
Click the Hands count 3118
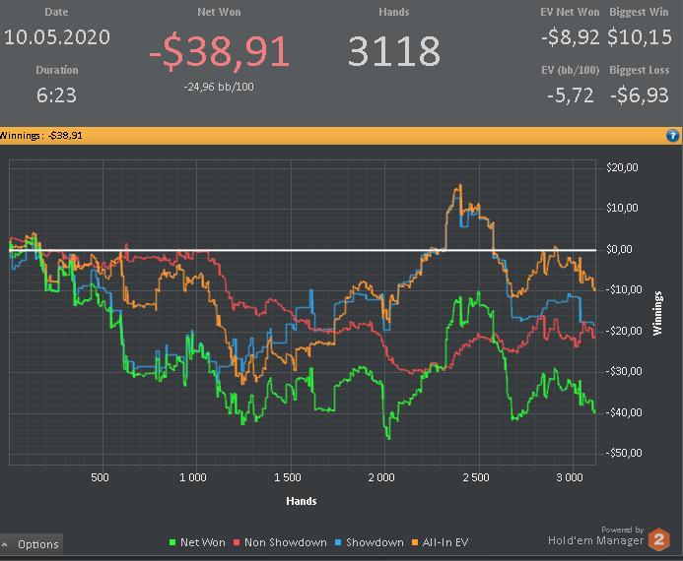coord(394,51)
